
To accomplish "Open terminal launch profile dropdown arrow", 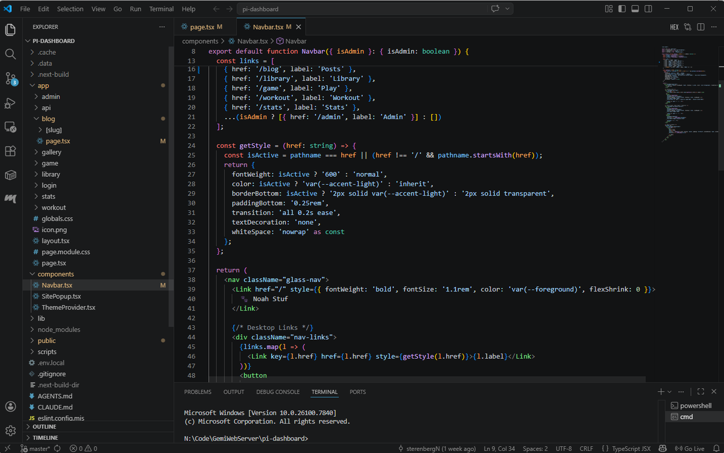I will 670,391.
